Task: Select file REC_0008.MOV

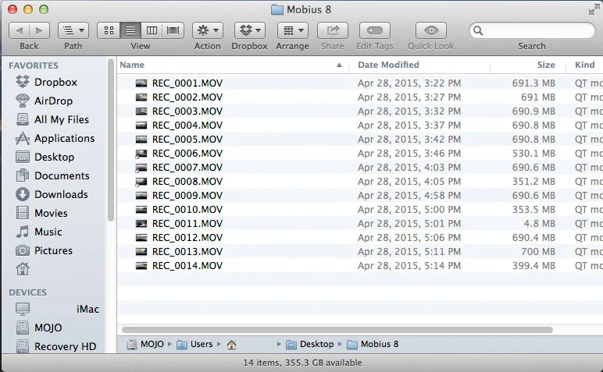Action: click(x=187, y=182)
